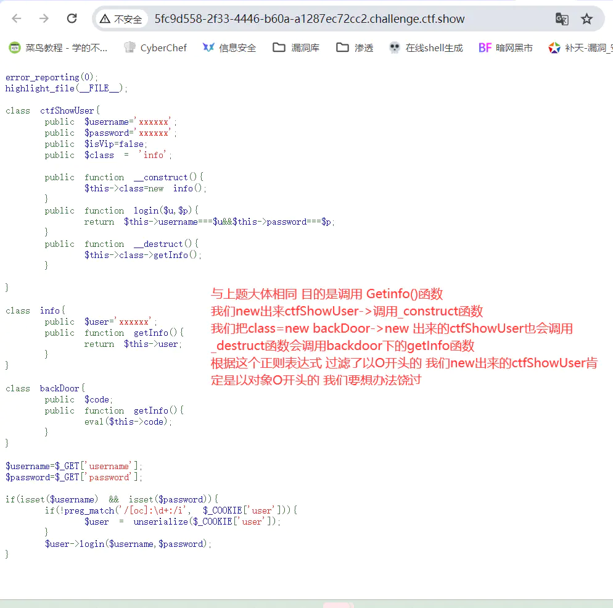Open the not secure site info warning
The width and height of the screenshot is (613, 608).
pyautogui.click(x=121, y=19)
